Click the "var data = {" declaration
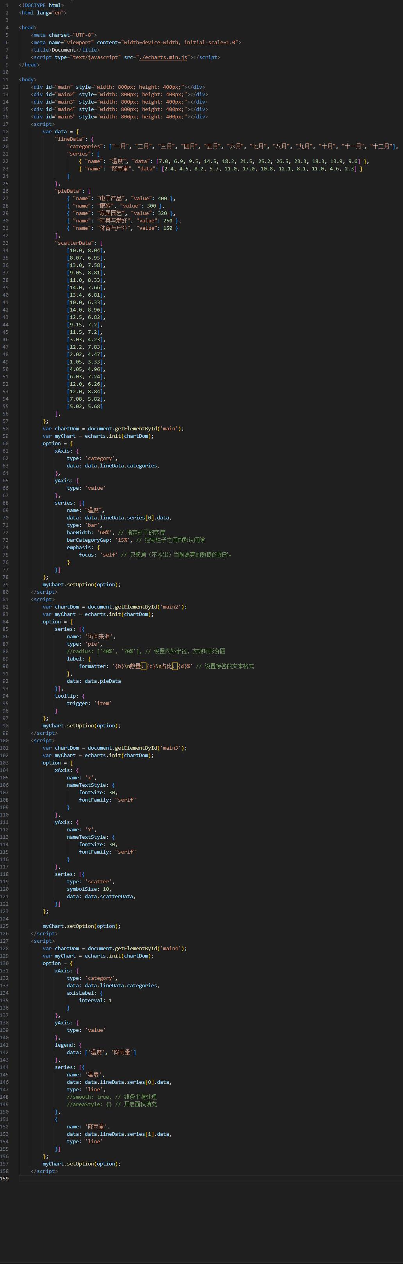403x1264 pixels. point(61,131)
